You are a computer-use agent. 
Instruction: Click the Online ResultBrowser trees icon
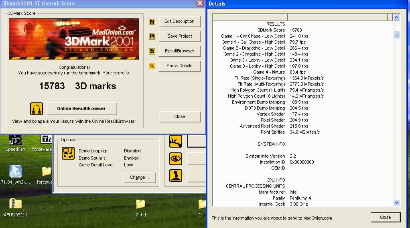click(x=37, y=109)
